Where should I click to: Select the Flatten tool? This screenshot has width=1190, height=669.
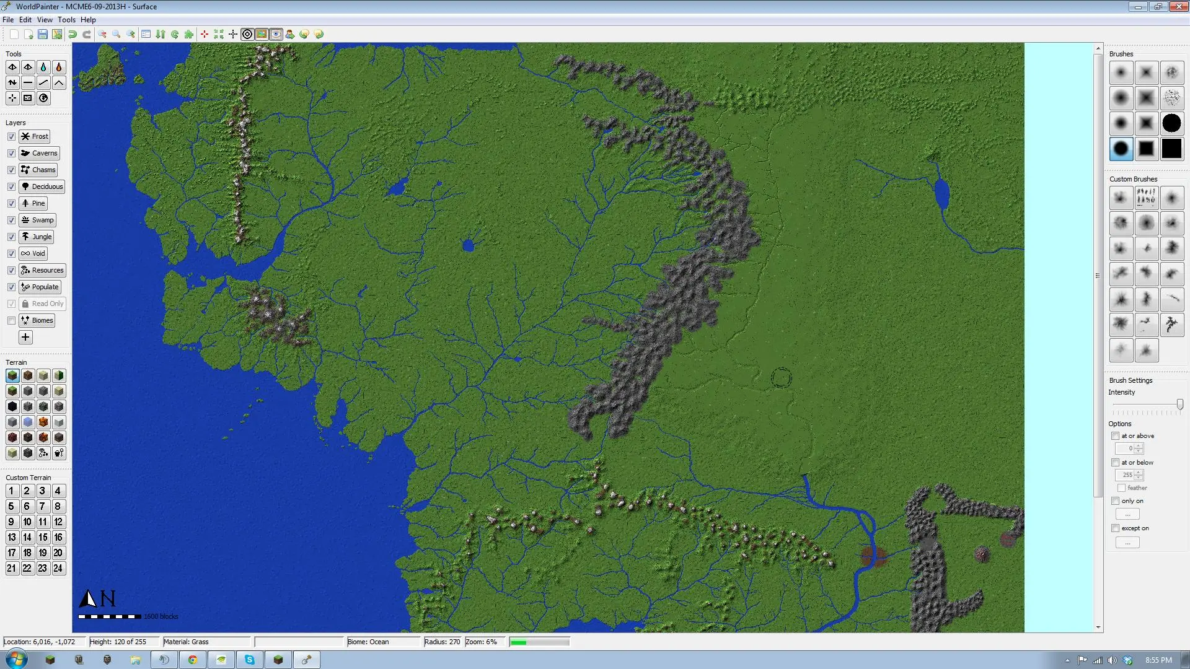pos(28,82)
